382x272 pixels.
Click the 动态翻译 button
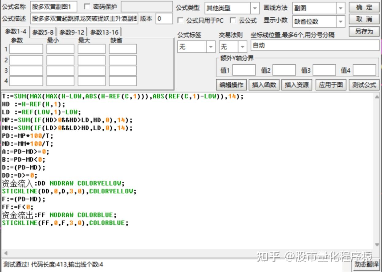point(366,264)
